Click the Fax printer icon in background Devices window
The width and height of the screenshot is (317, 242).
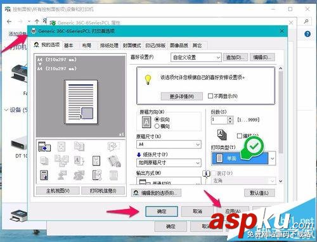[20, 73]
